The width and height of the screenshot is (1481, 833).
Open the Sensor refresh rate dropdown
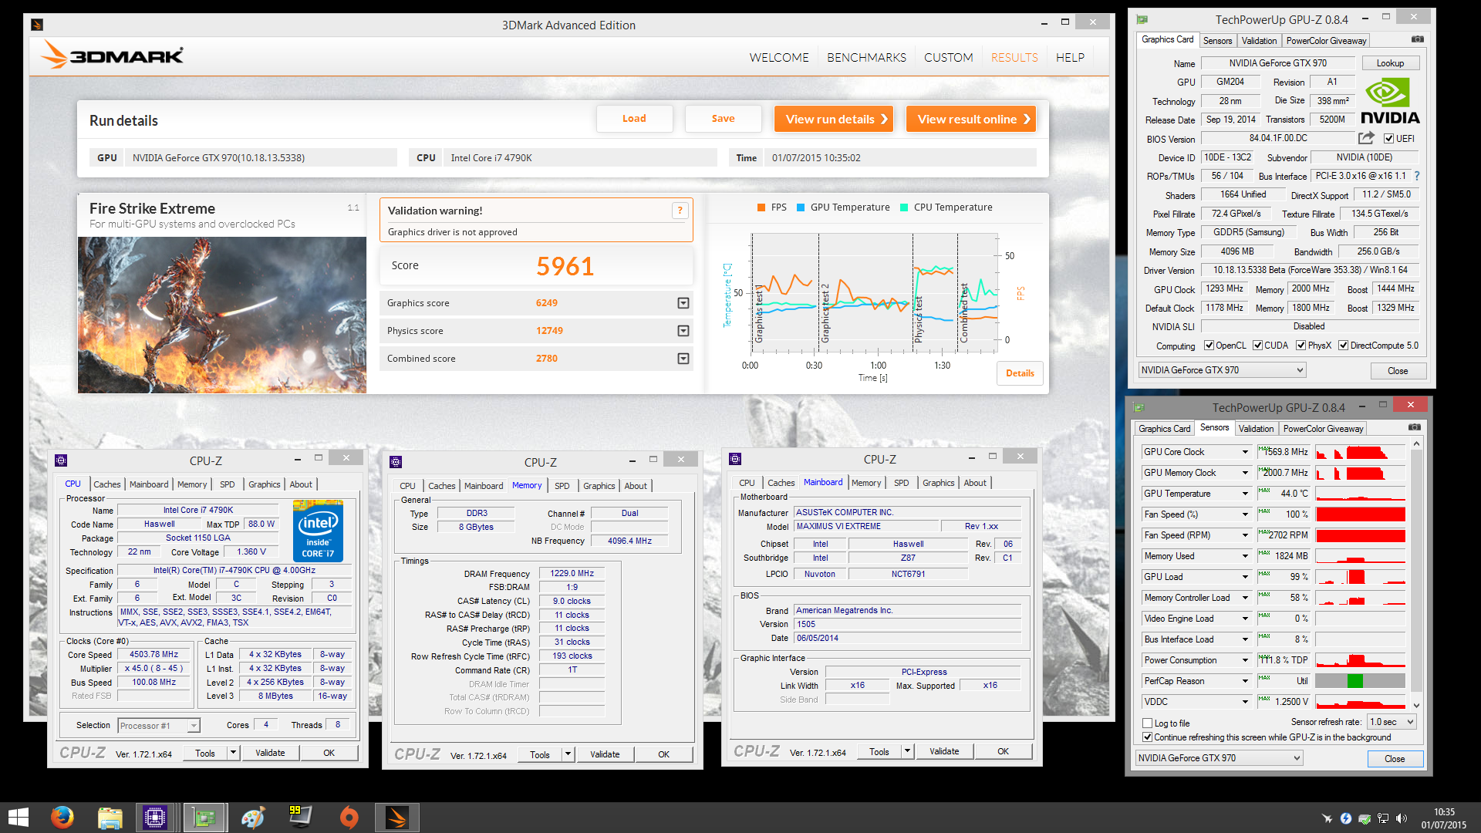coord(1392,722)
